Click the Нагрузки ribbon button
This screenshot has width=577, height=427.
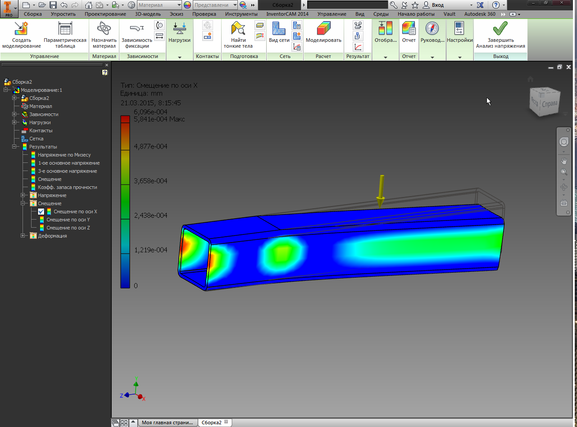pos(179,32)
